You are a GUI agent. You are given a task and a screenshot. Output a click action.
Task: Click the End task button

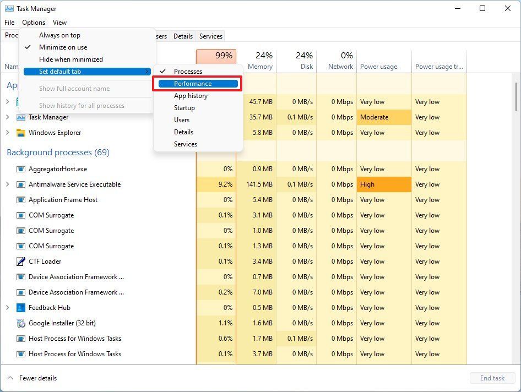pos(492,378)
